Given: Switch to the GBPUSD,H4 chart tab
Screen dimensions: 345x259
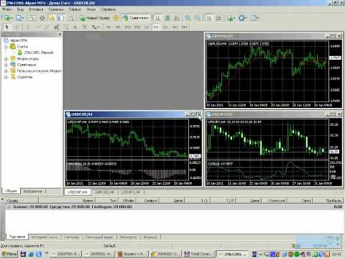Looking at the screenshot, I should coord(104,192).
